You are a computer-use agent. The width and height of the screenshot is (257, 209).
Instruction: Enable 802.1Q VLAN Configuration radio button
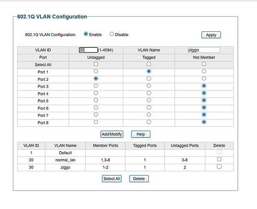pyautogui.click(x=86, y=34)
